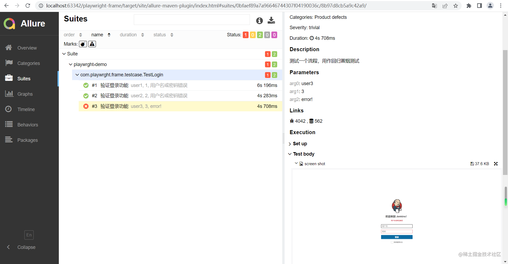Select test case #1 with user1
Screen dimensions: 508x264
180,85
